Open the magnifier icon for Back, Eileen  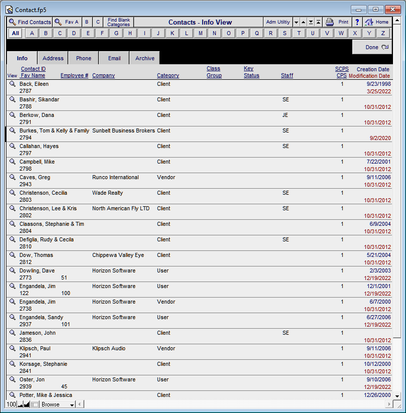tap(13, 84)
